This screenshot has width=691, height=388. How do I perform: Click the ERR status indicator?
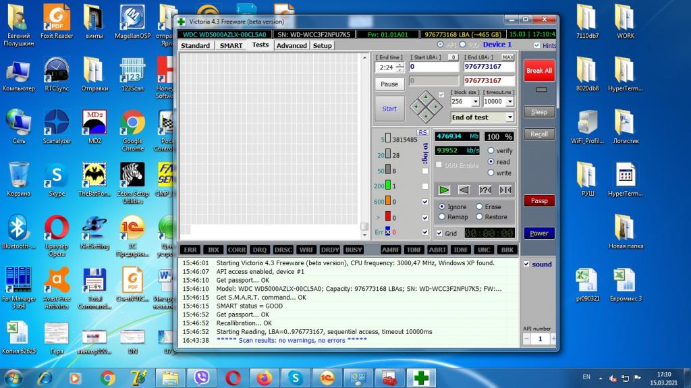pos(190,250)
